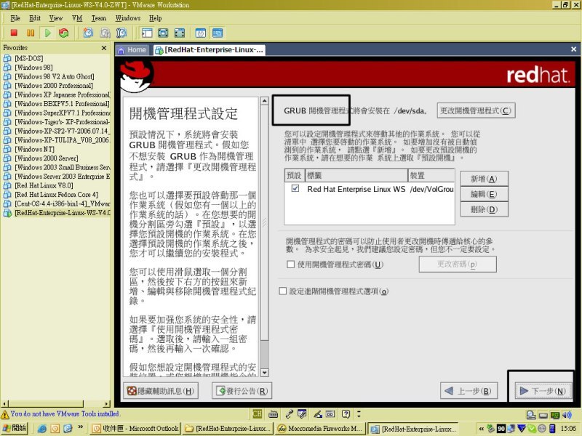
Task: Click the keyboard icon on the language bar
Action: tap(274, 413)
